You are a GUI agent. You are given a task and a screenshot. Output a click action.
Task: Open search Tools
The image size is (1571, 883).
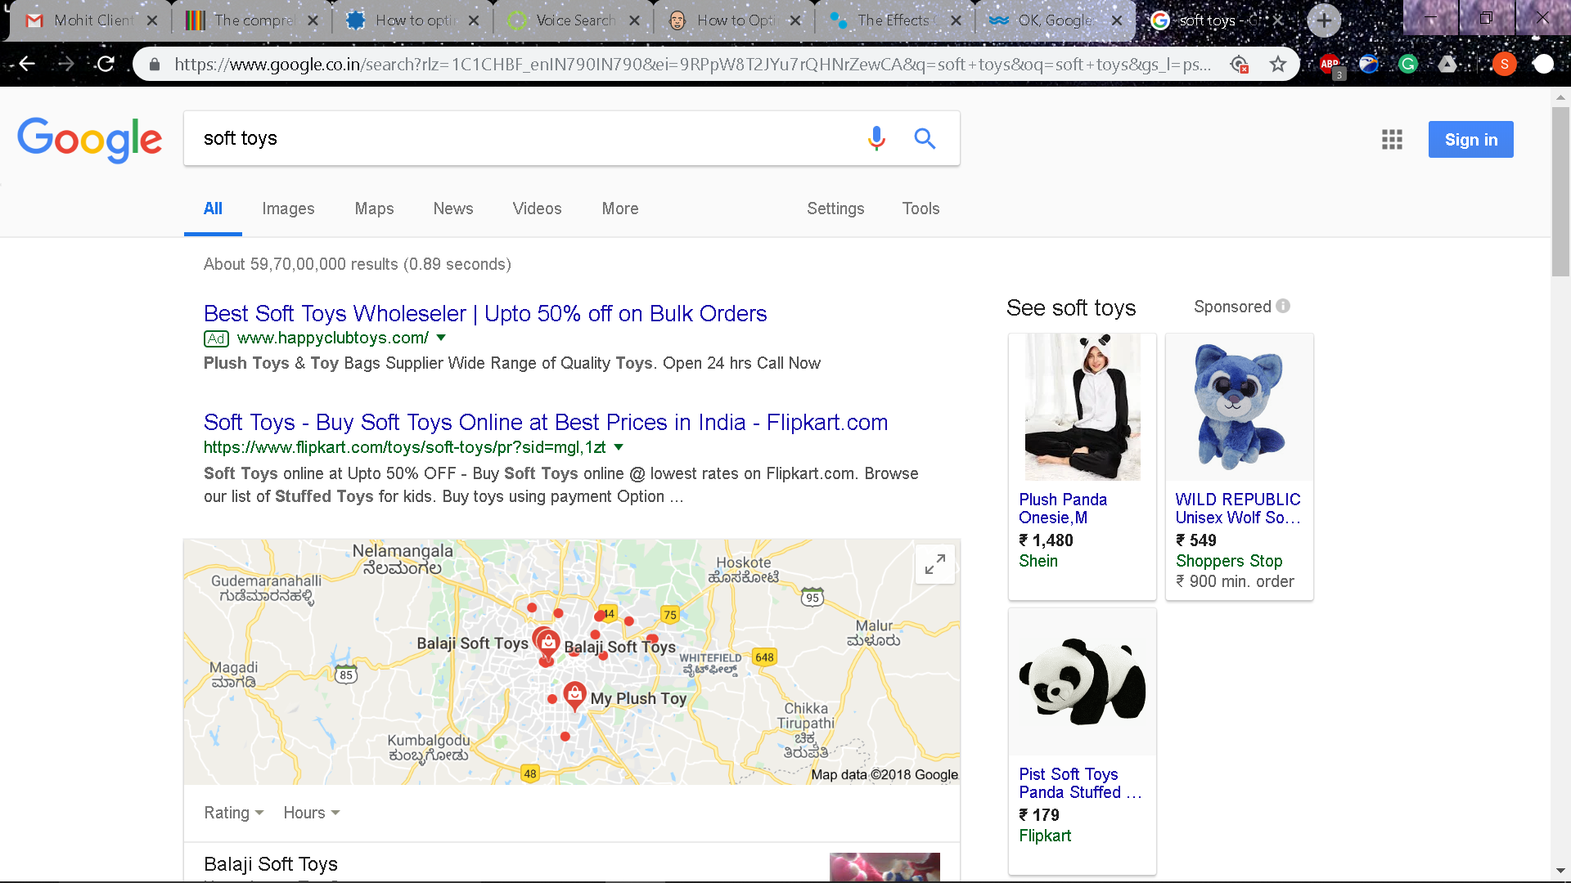click(x=921, y=208)
